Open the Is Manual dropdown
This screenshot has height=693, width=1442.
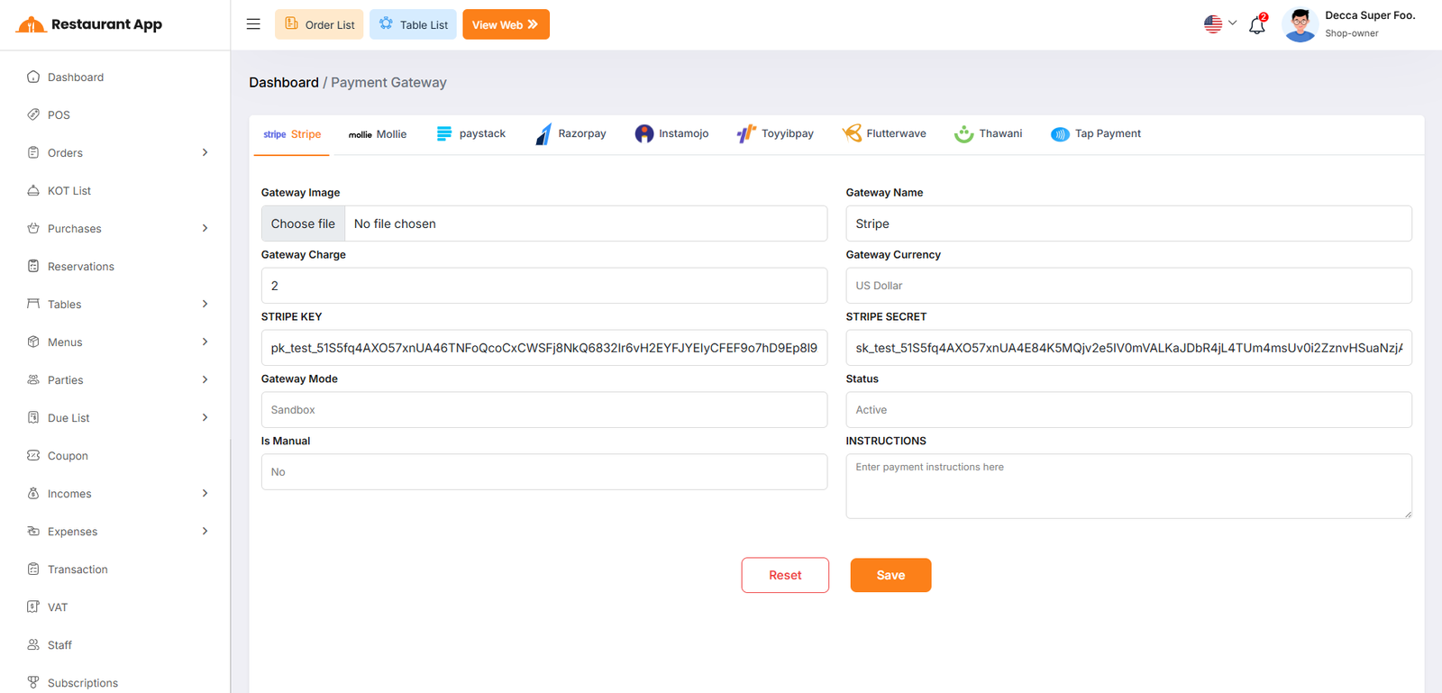click(x=543, y=472)
